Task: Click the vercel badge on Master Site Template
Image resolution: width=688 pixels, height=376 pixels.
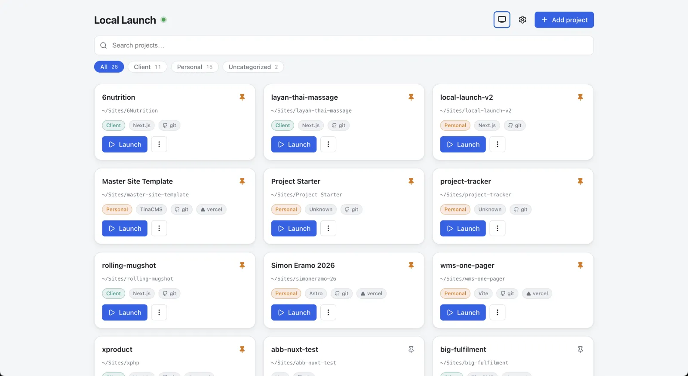Action: click(x=211, y=210)
